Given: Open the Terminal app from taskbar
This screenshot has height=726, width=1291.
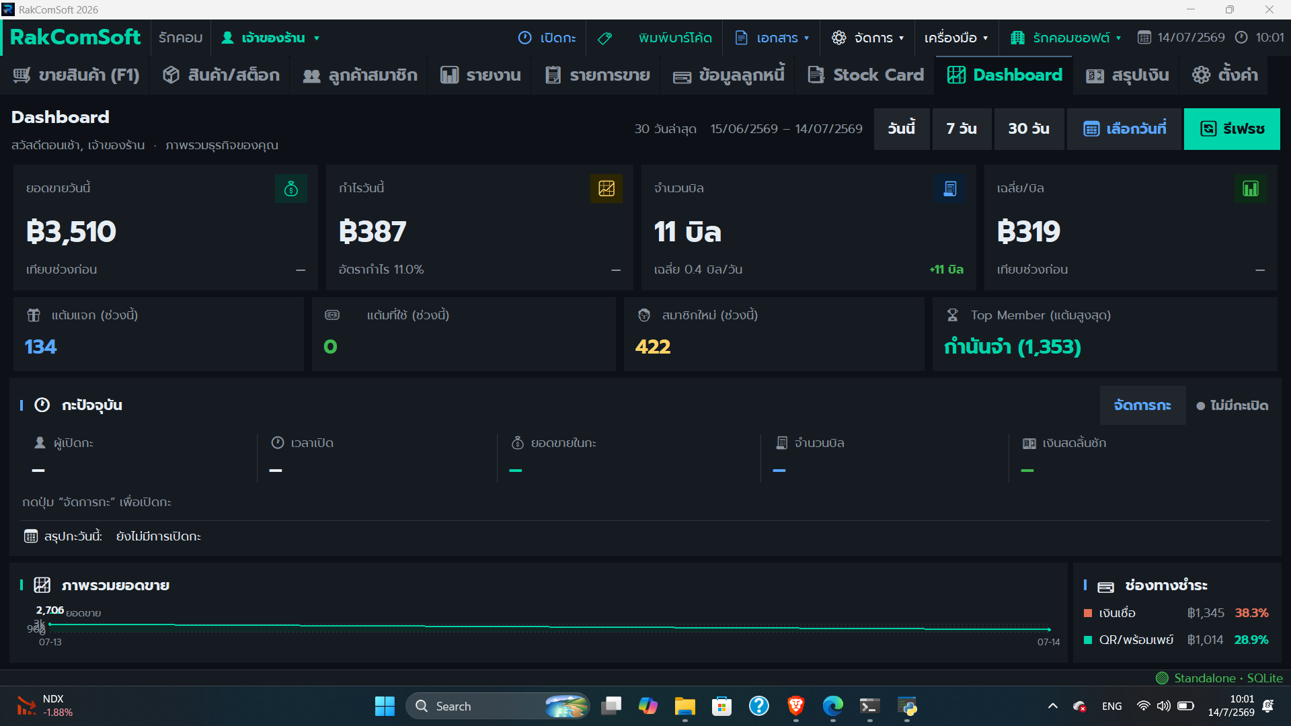Looking at the screenshot, I should tap(870, 706).
